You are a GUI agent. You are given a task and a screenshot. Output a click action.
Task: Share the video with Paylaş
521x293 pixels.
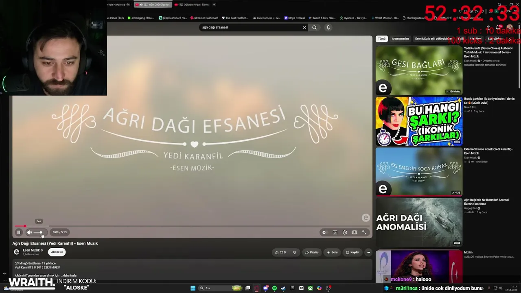312,252
